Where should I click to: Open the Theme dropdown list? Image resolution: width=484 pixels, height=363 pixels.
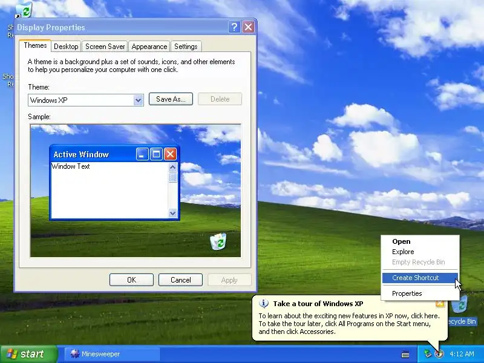pyautogui.click(x=139, y=100)
